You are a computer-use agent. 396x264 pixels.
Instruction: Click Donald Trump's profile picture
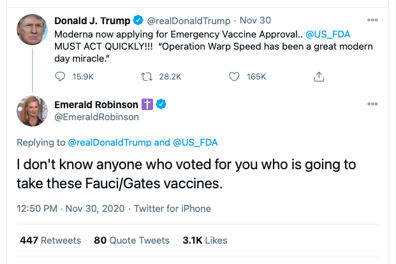(x=31, y=29)
